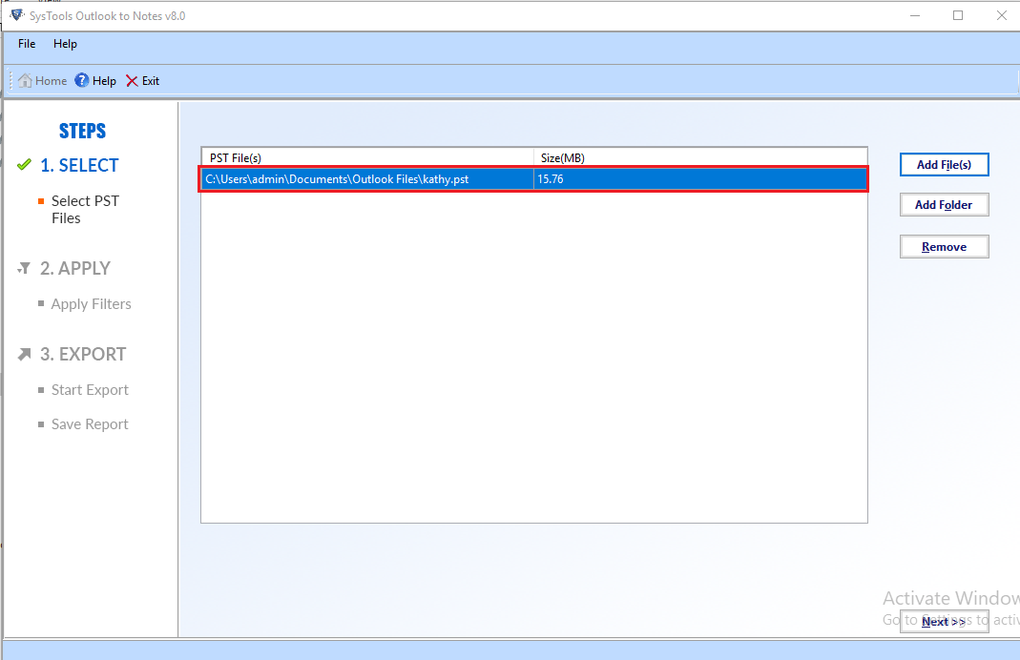Screen dimensions: 1020x660
Task: Click the Home label in toolbar
Action: 51,81
